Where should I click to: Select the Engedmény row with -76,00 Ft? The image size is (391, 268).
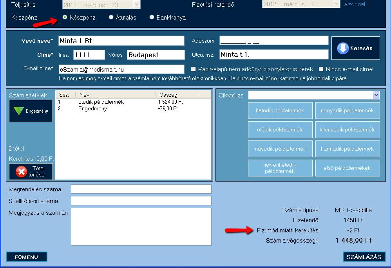click(133, 108)
